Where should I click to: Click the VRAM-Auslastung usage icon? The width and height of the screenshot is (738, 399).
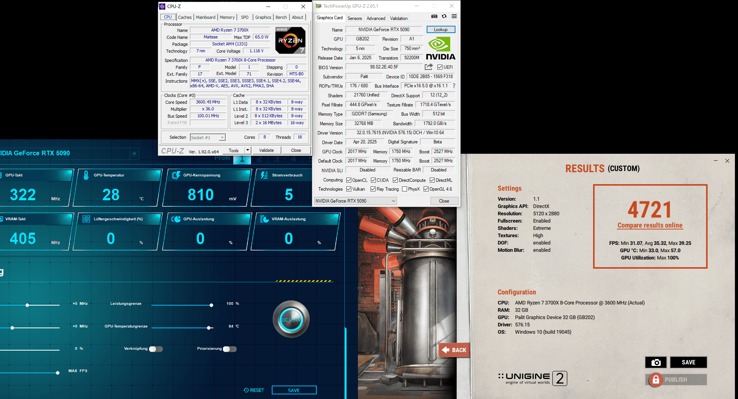(x=264, y=219)
